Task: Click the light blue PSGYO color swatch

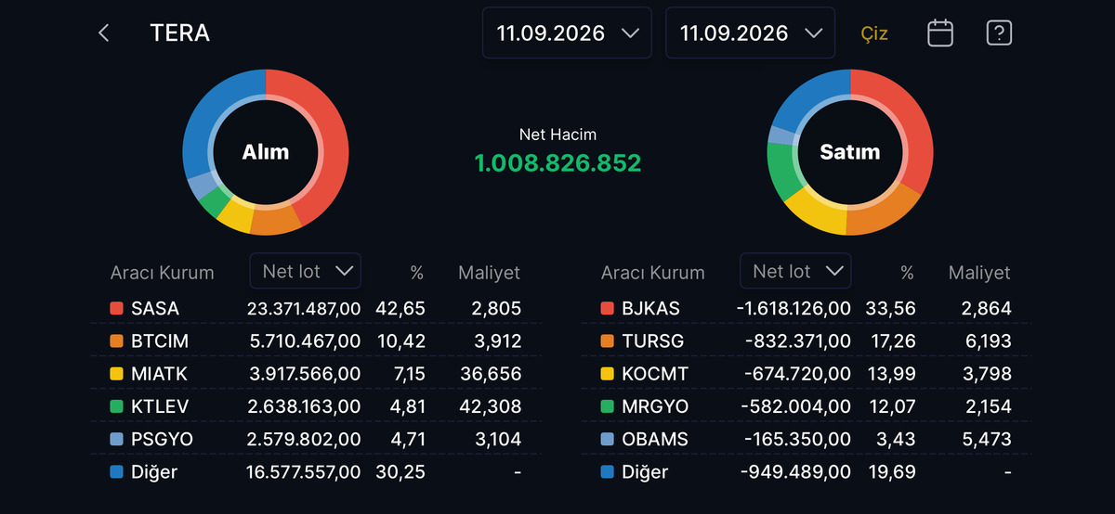Action: tap(116, 439)
